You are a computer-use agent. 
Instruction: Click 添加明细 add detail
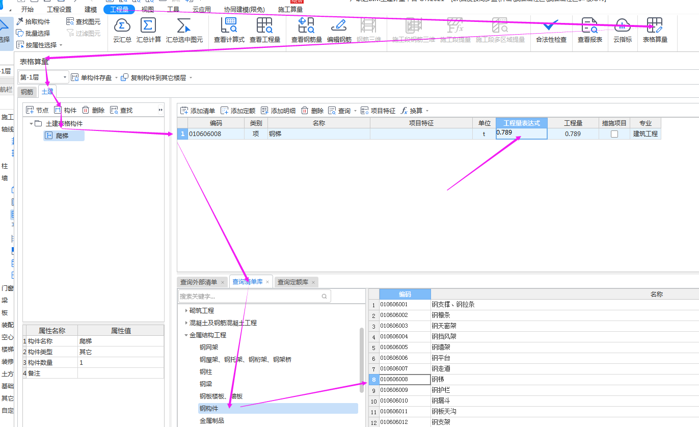coord(278,111)
